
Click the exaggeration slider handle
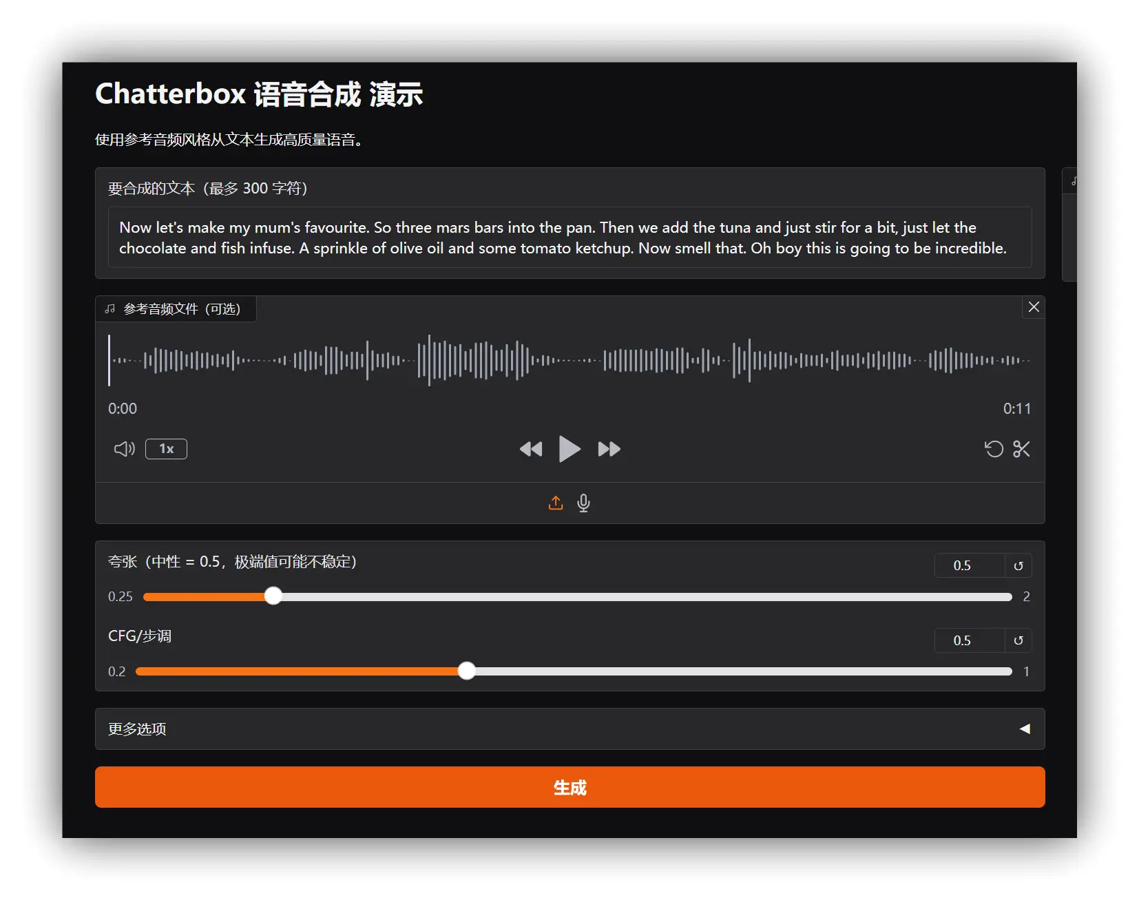coord(273,596)
